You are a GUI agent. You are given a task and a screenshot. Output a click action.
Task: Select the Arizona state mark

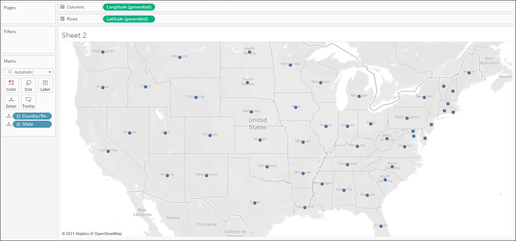pyautogui.click(x=167, y=175)
